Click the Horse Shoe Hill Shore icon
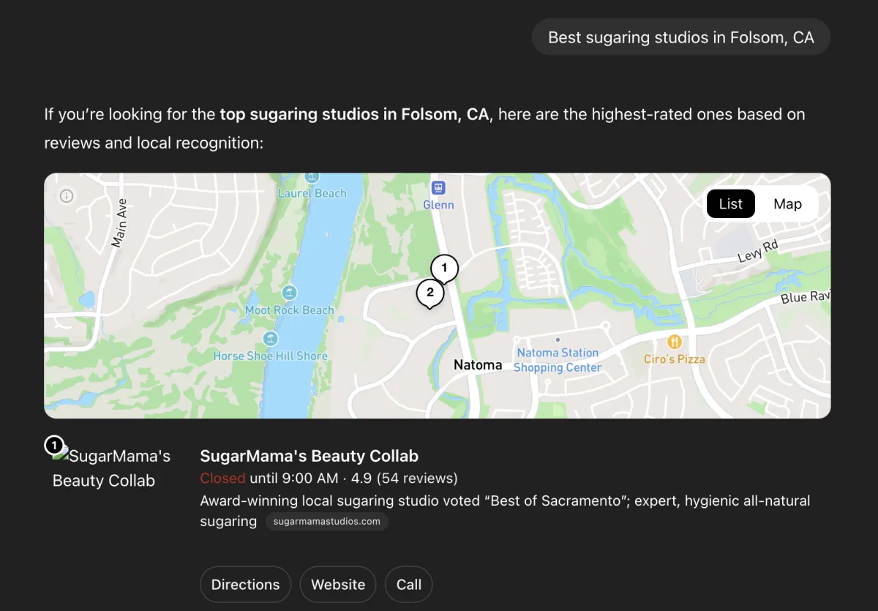Image resolution: width=878 pixels, height=611 pixels. (x=271, y=339)
